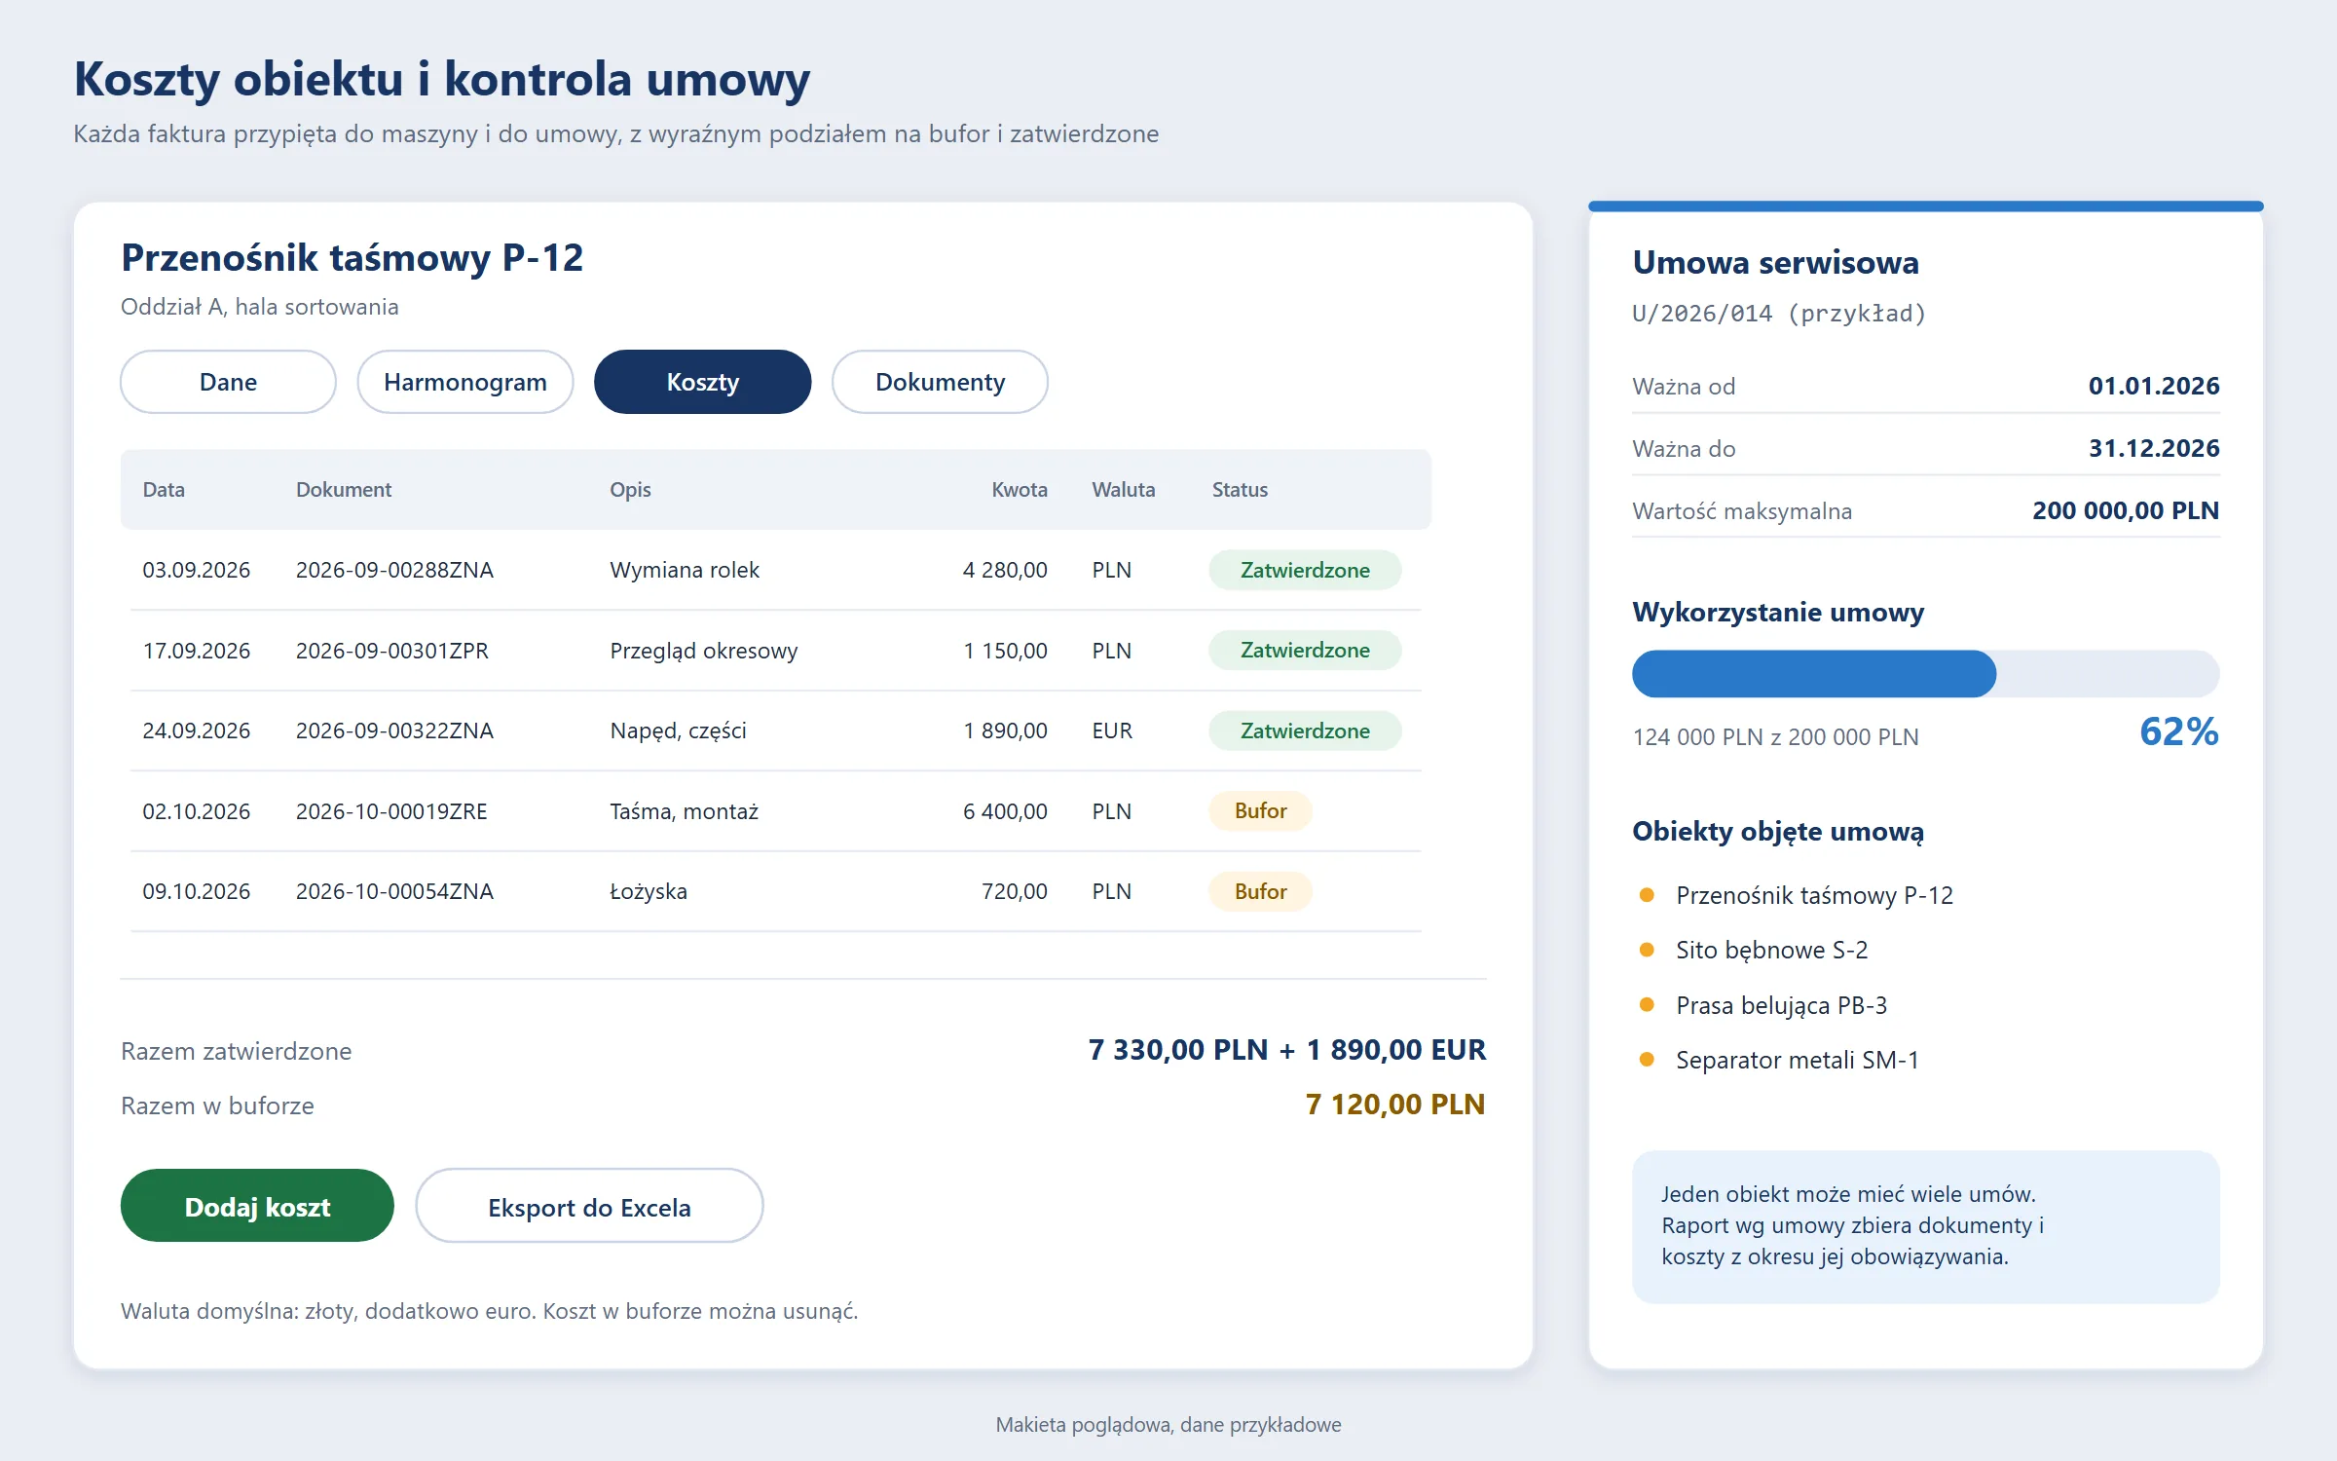Click the Status column header

tap(1240, 490)
